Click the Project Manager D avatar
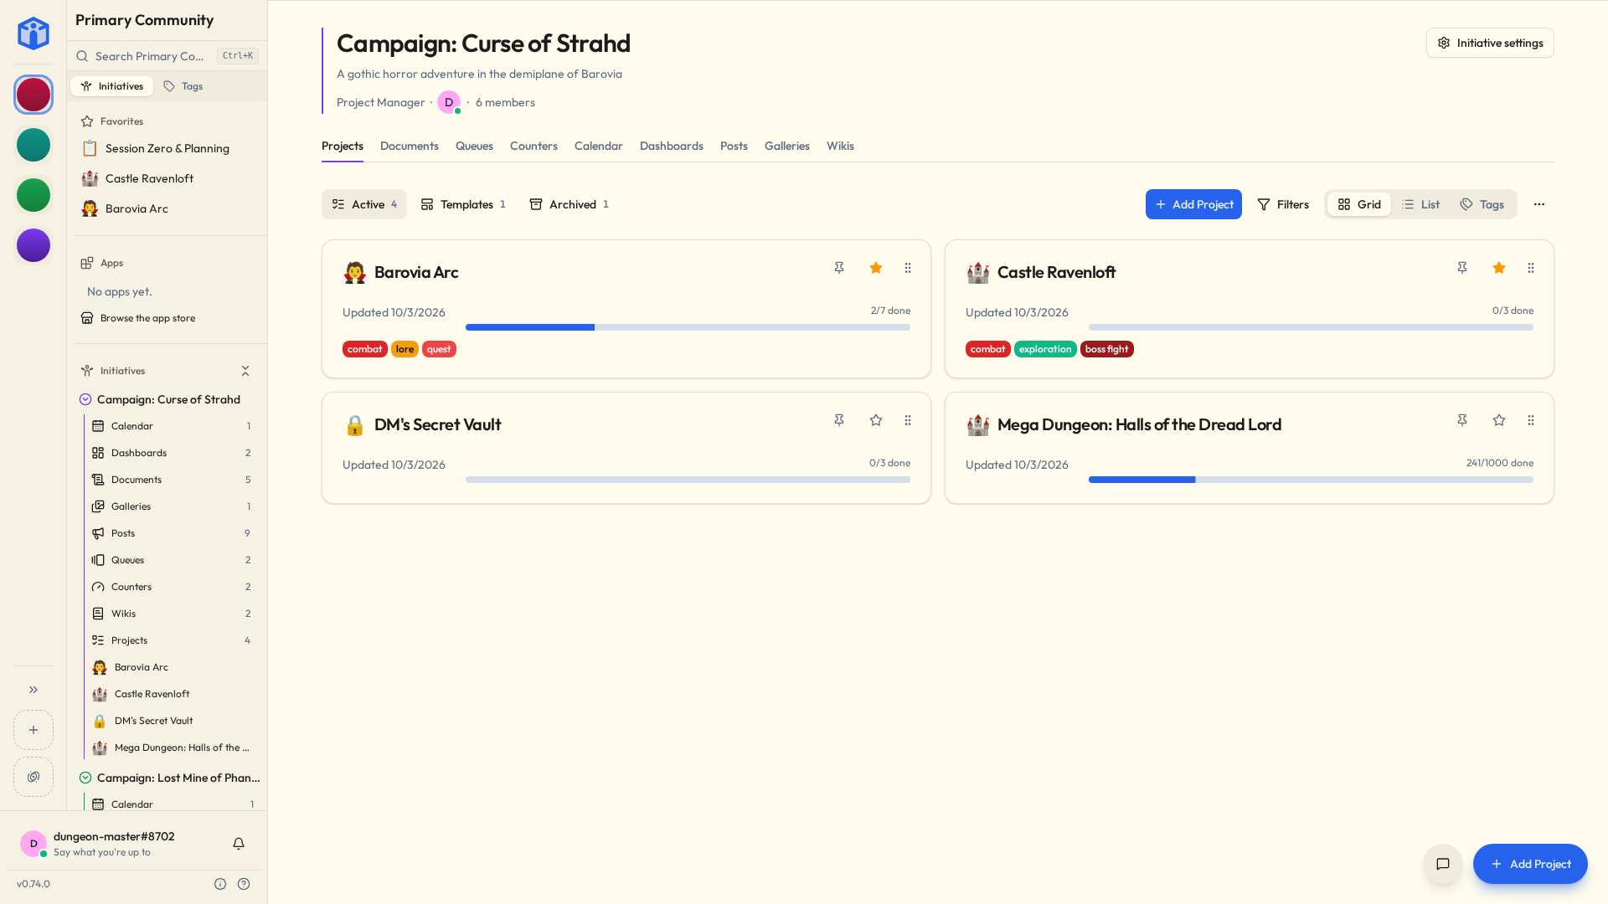The image size is (1608, 904). click(x=449, y=102)
